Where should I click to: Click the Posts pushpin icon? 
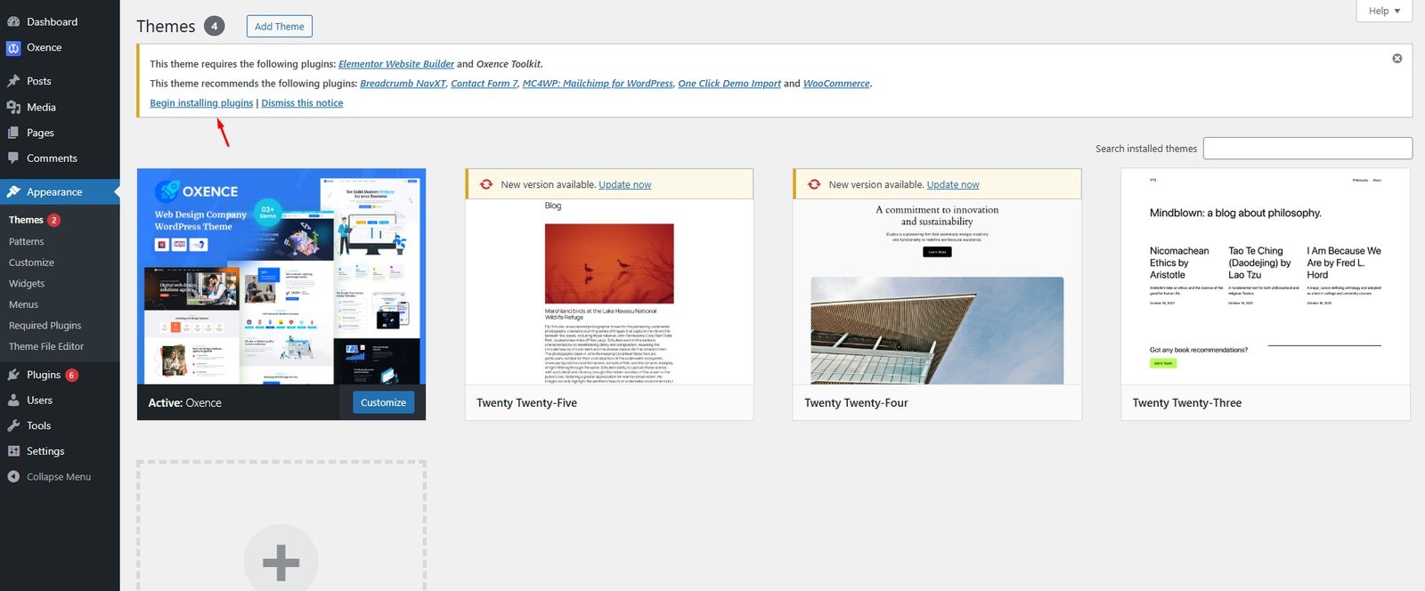pos(13,81)
